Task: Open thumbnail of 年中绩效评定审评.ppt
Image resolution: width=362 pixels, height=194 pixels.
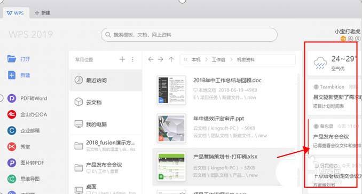Action: pos(171,128)
